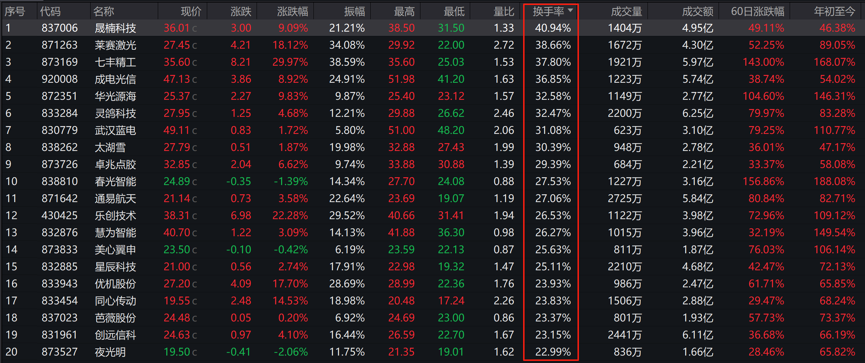865x363 pixels.
Task: Select stock name 优机股份
Action: tap(115, 284)
